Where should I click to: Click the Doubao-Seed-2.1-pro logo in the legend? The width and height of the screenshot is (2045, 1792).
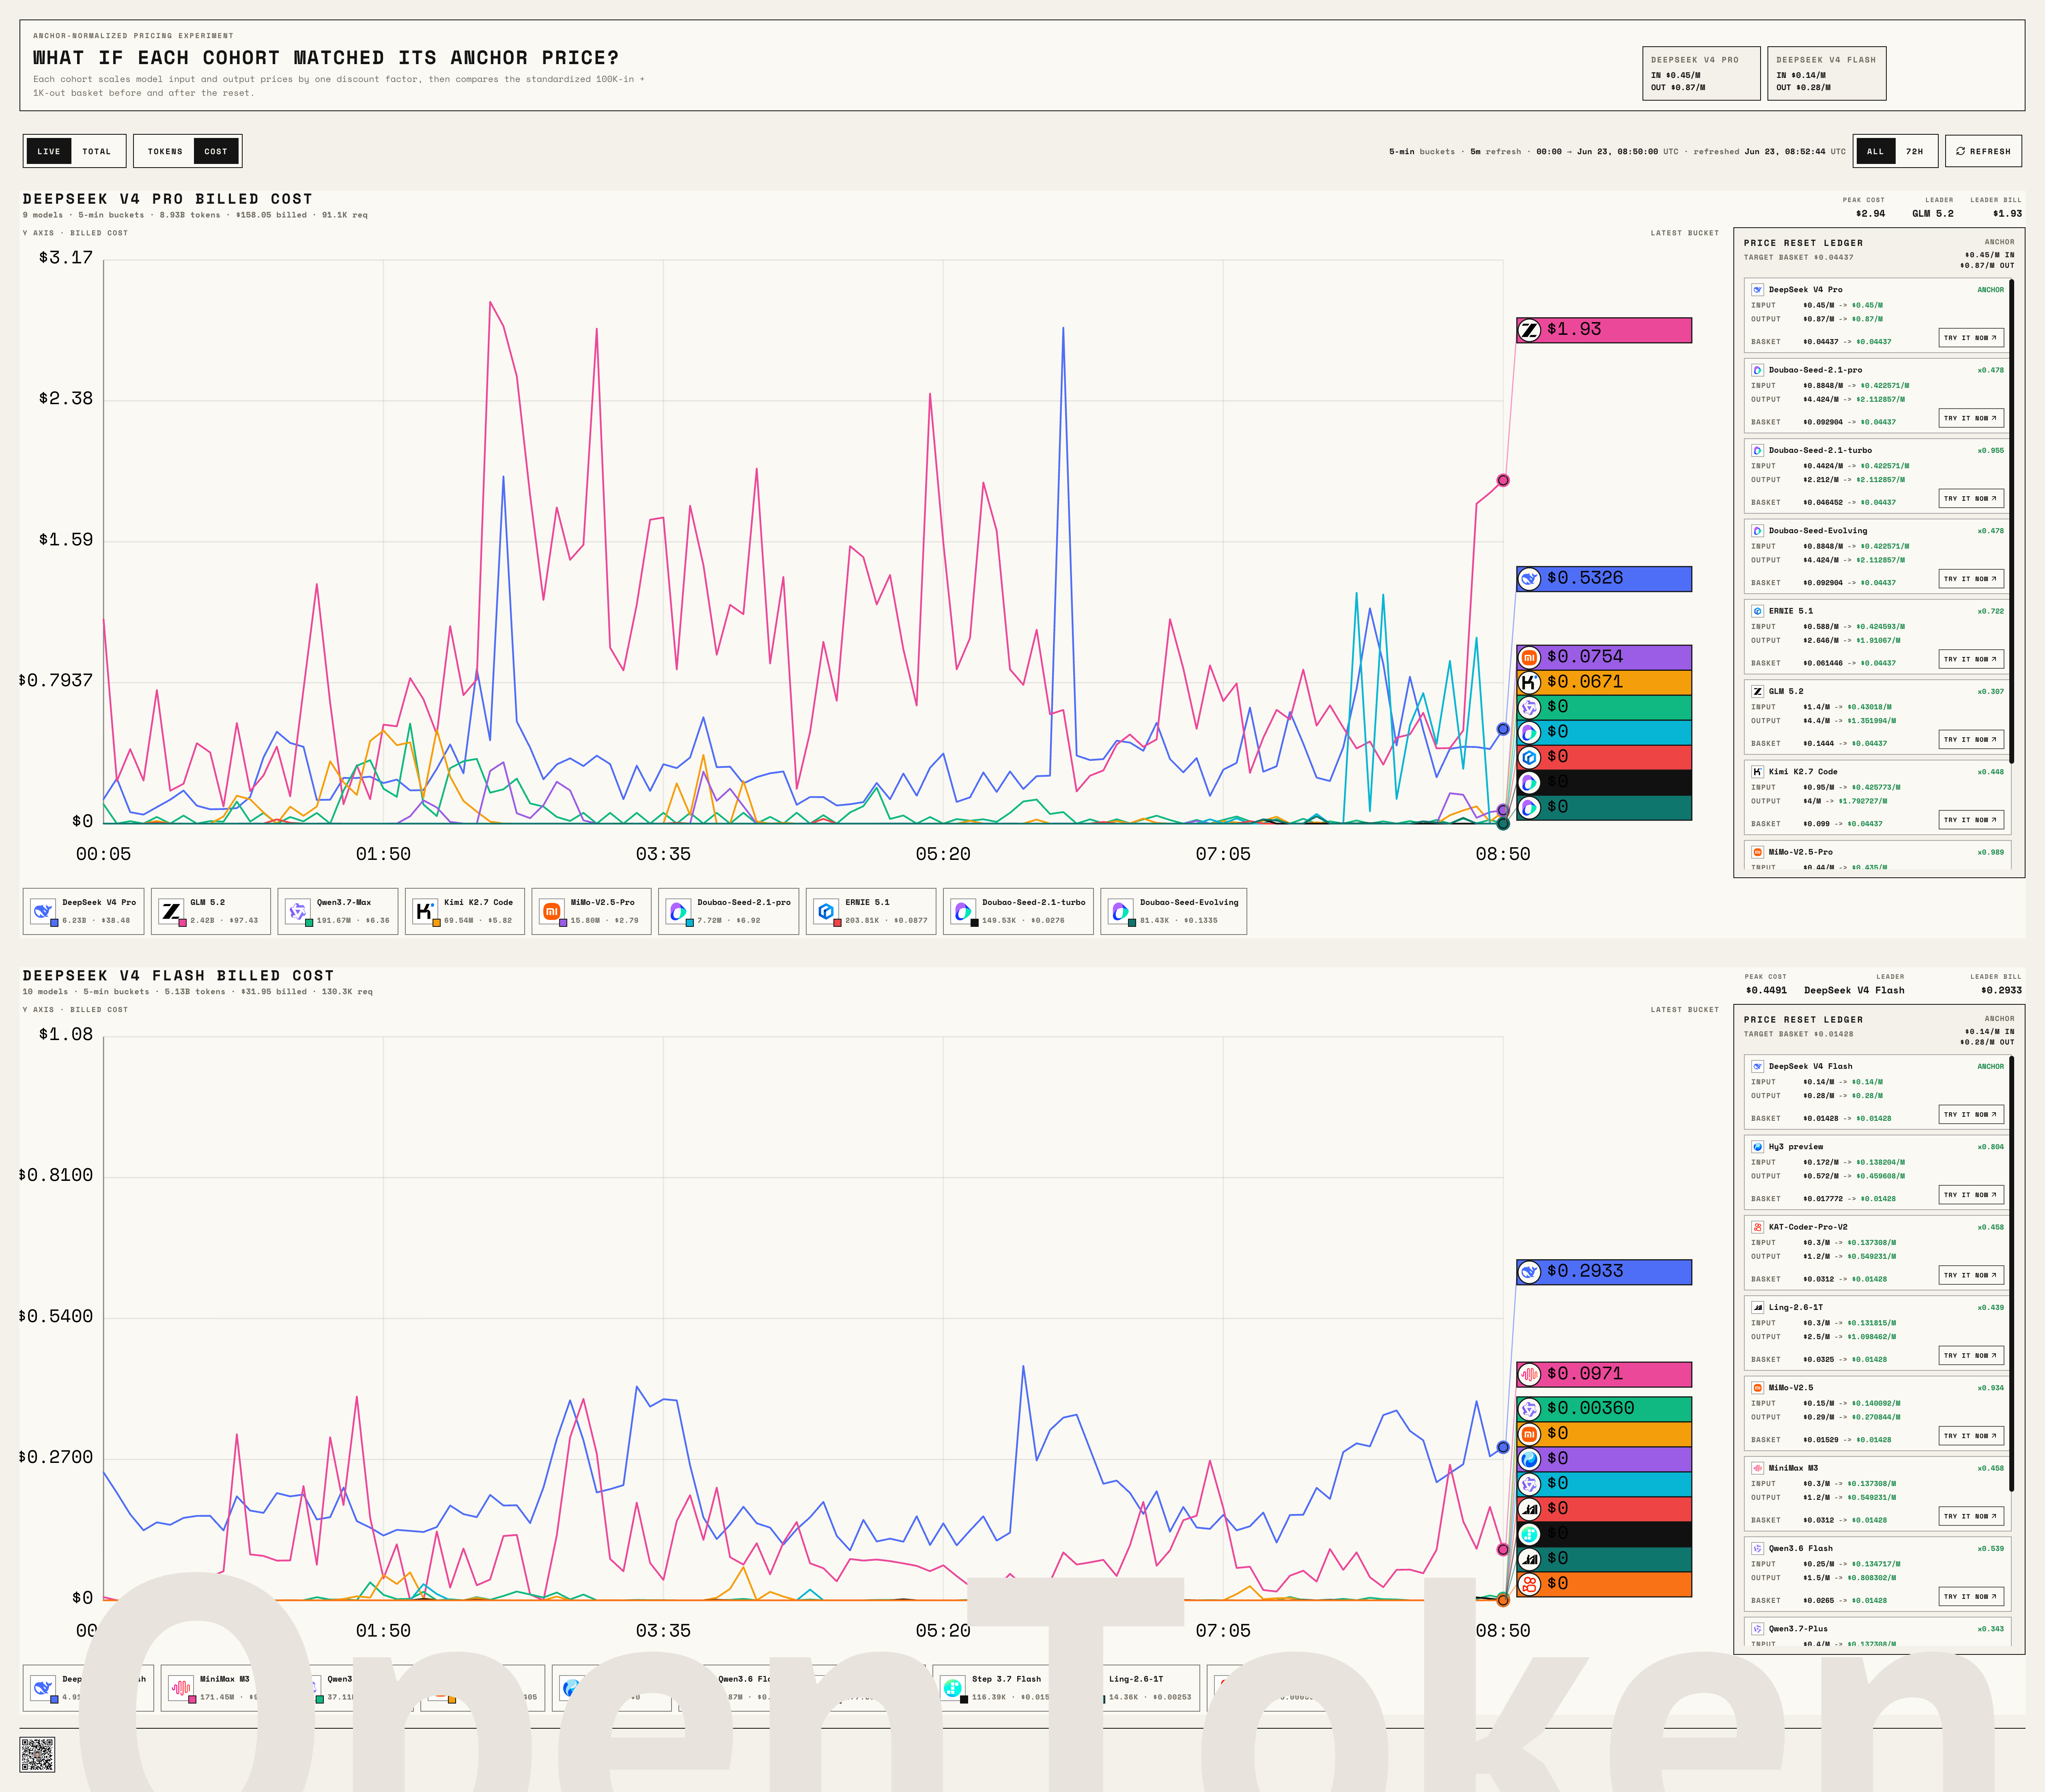[678, 911]
